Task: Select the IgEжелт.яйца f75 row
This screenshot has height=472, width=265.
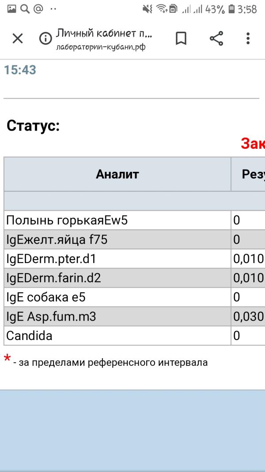Action: tap(134, 240)
